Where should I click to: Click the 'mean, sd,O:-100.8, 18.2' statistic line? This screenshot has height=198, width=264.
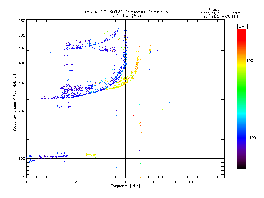(x=220, y=13)
